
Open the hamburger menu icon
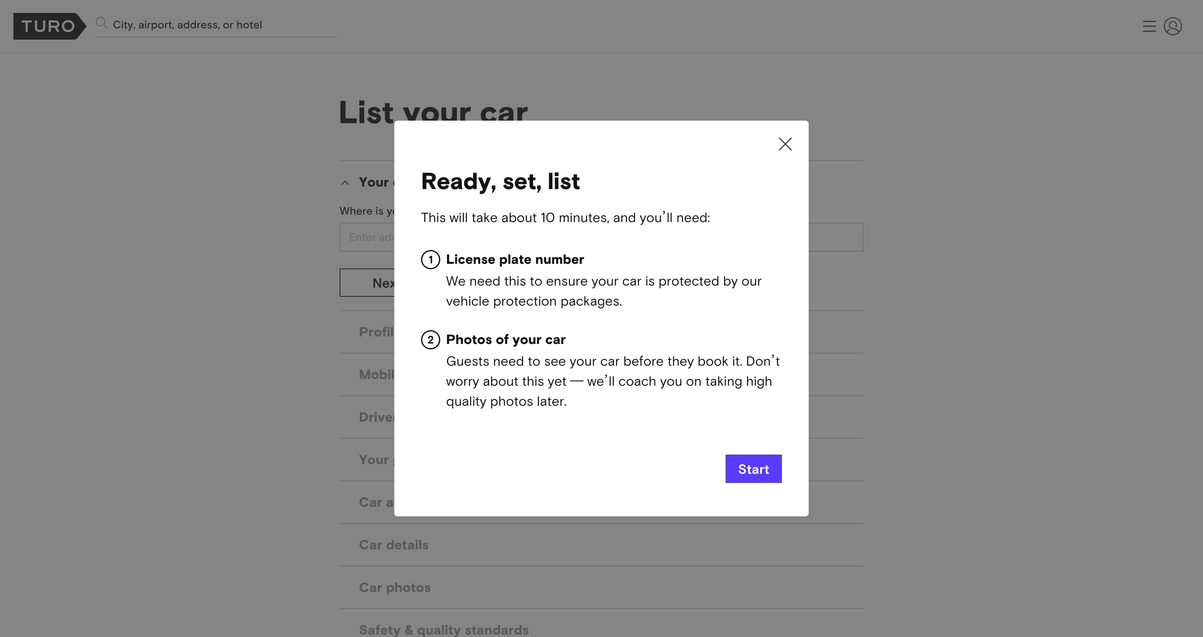[x=1149, y=26]
